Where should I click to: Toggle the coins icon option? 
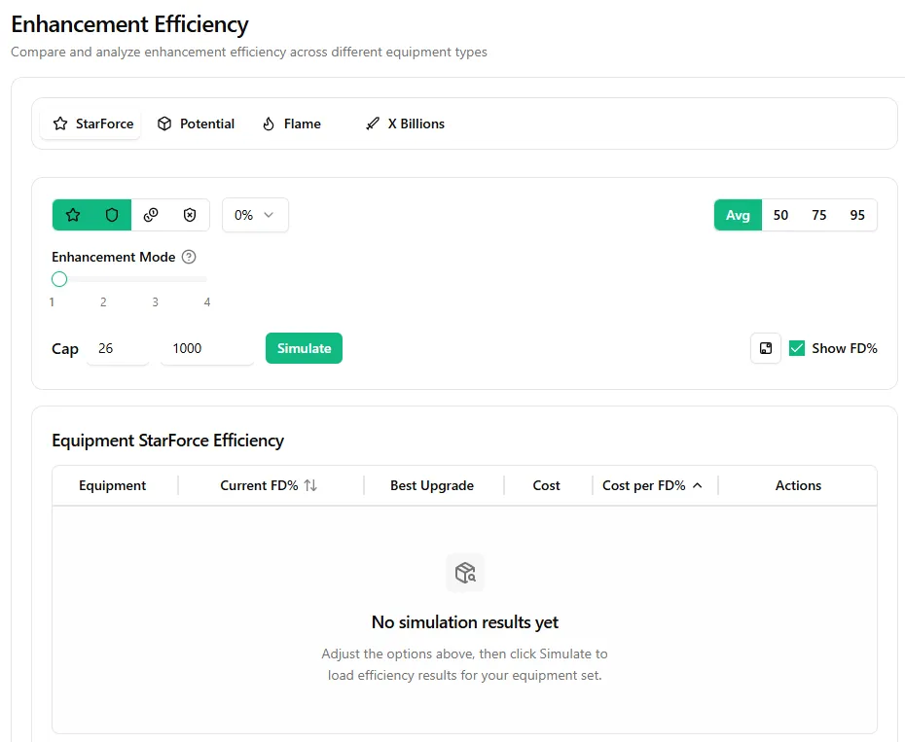click(x=151, y=215)
